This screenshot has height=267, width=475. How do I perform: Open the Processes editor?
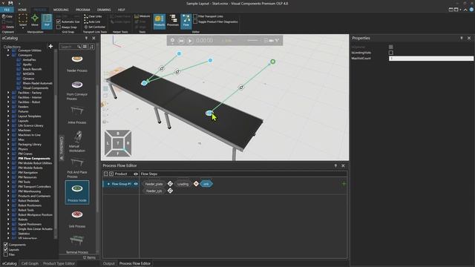click(173, 21)
